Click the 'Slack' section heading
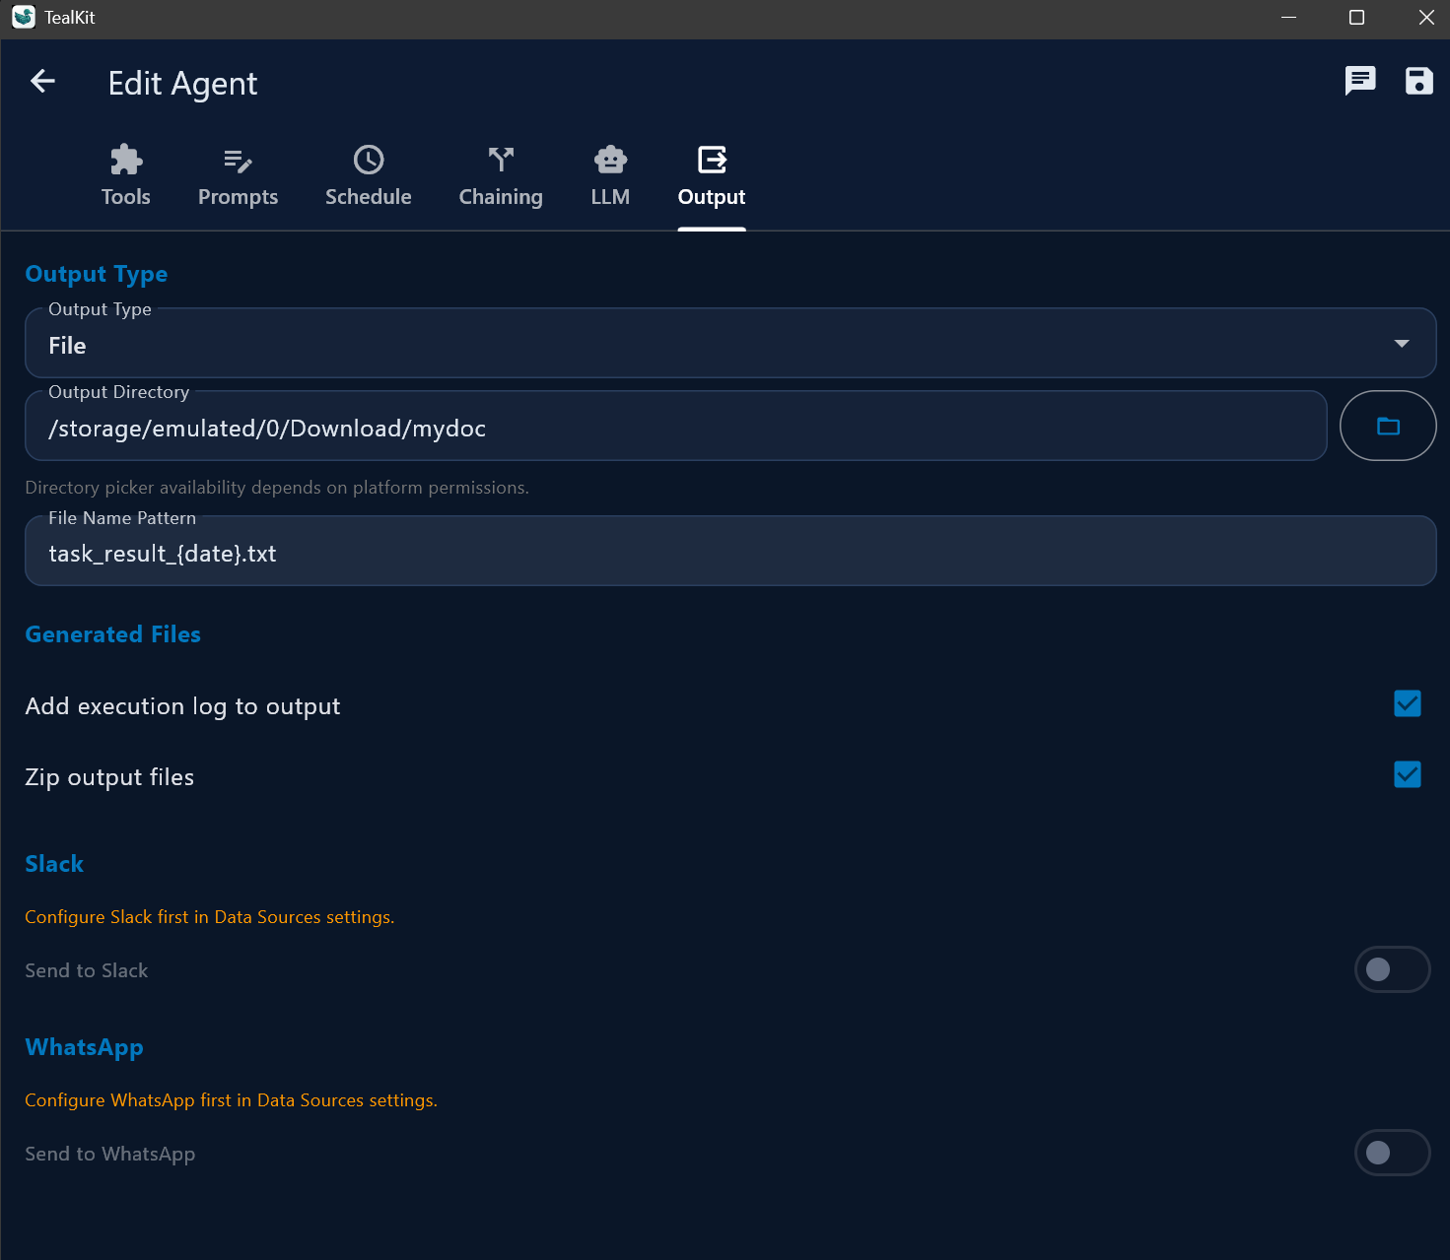 coord(54,864)
